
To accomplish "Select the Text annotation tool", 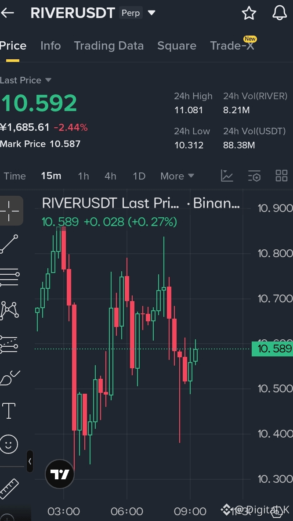I will (9, 411).
